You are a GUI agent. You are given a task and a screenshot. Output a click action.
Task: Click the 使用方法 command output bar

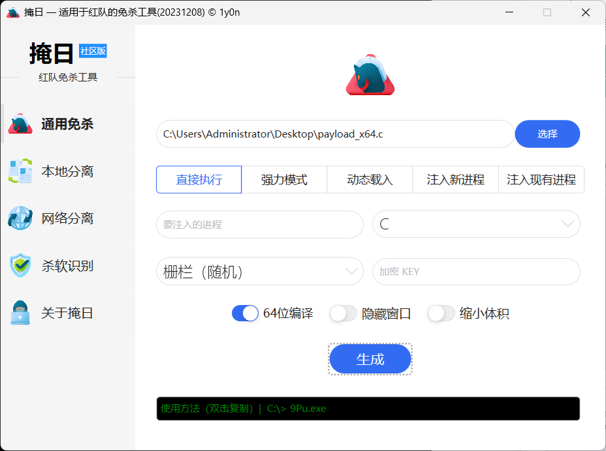tap(368, 409)
